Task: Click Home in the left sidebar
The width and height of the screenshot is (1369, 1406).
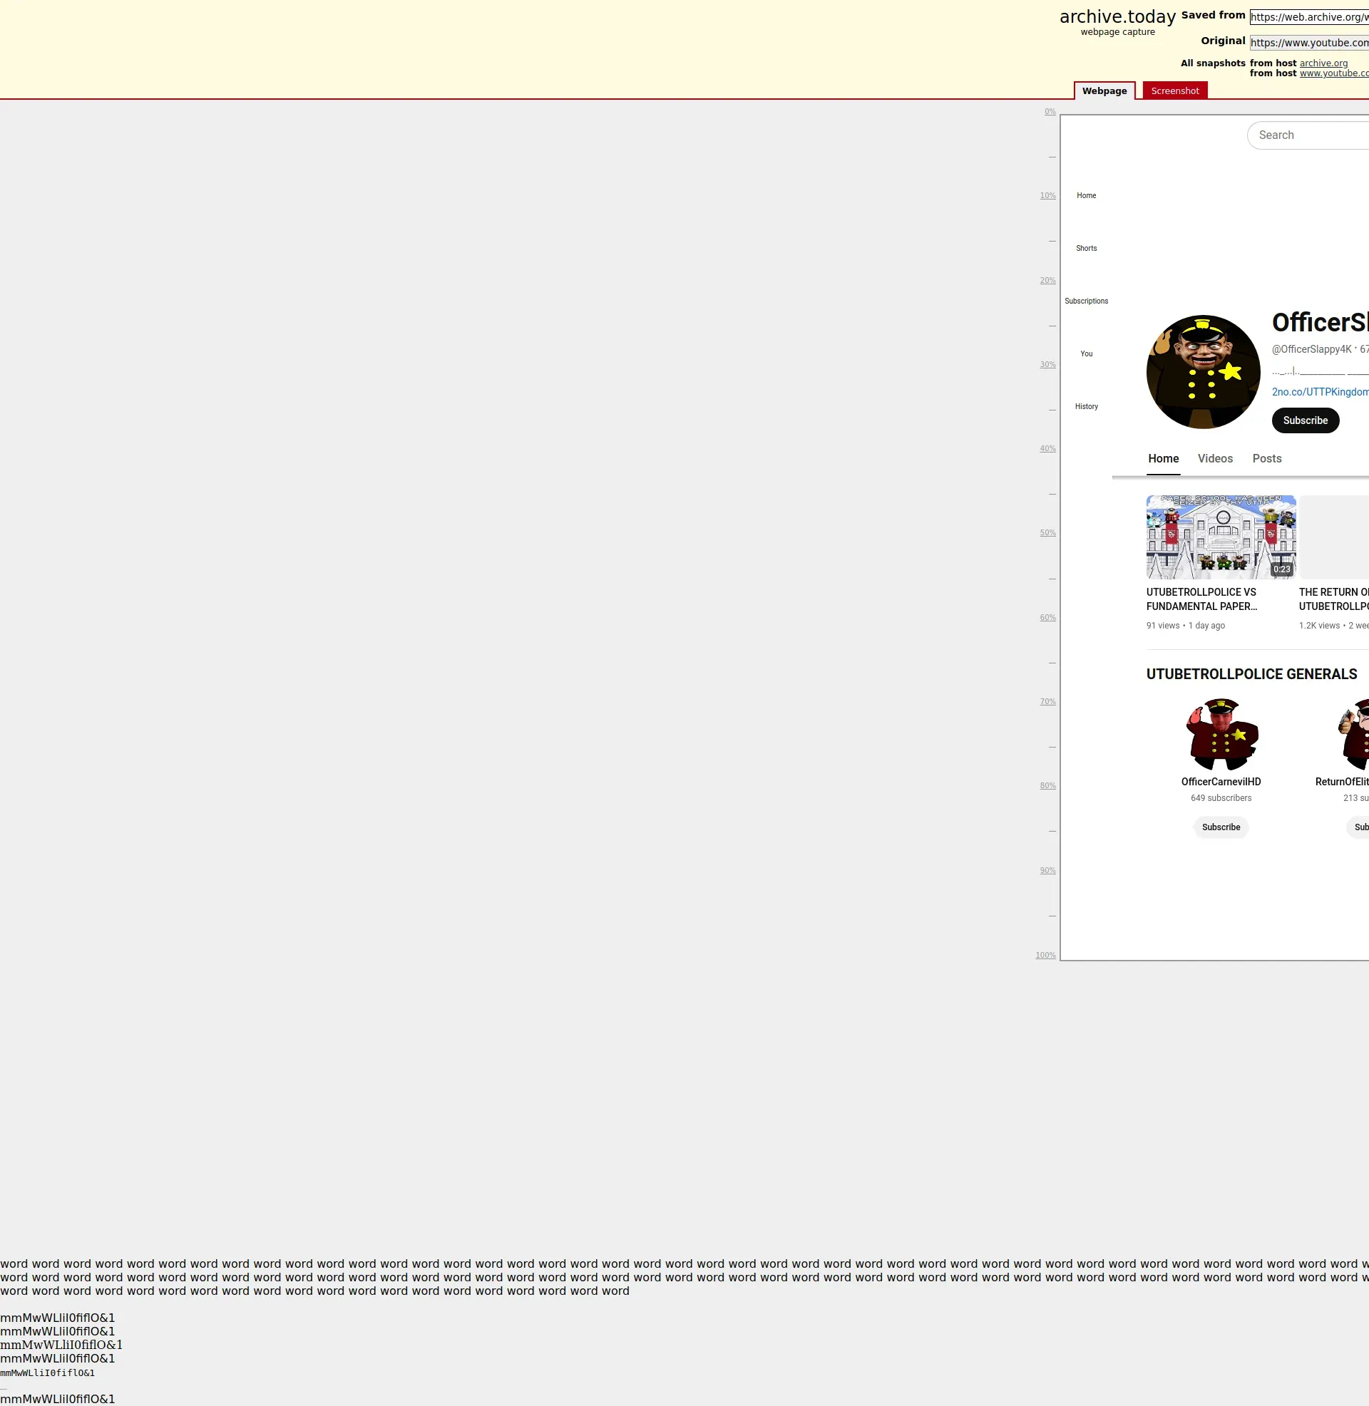Action: pos(1086,195)
